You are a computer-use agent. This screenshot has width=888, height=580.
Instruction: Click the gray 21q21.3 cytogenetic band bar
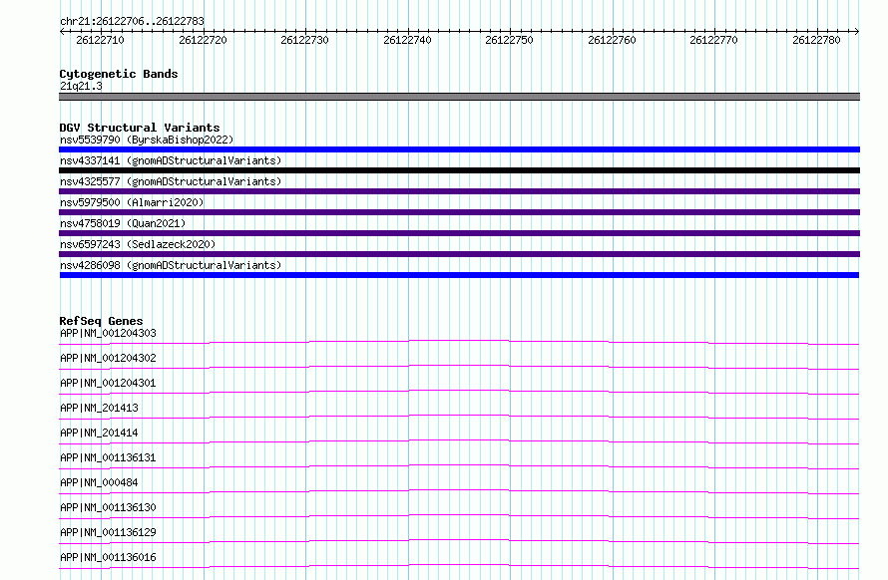[x=459, y=97]
